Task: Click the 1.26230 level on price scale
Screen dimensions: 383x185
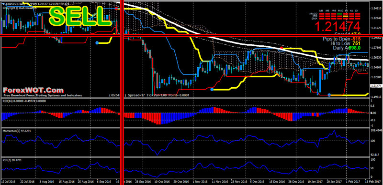Action: [x=376, y=58]
